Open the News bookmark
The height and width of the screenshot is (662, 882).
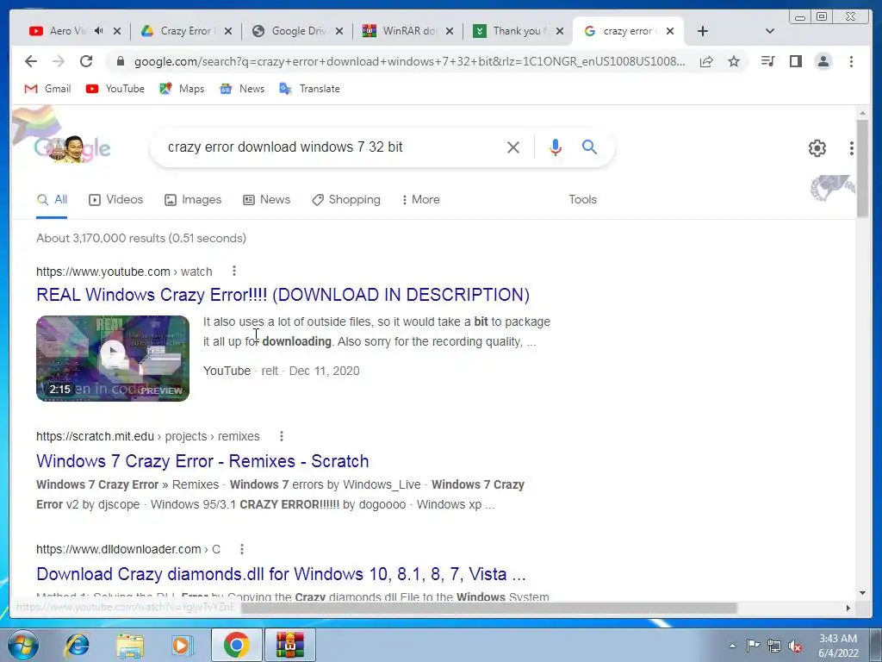(242, 89)
